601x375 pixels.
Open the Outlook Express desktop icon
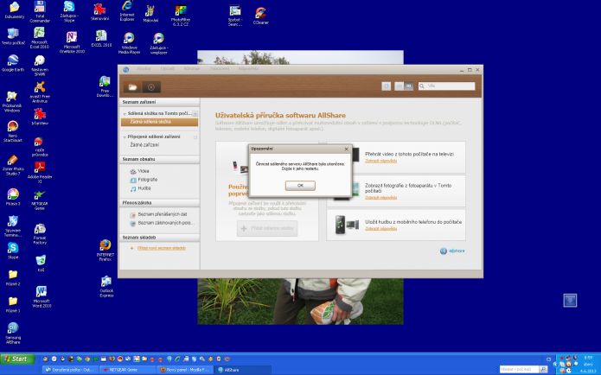tap(106, 287)
